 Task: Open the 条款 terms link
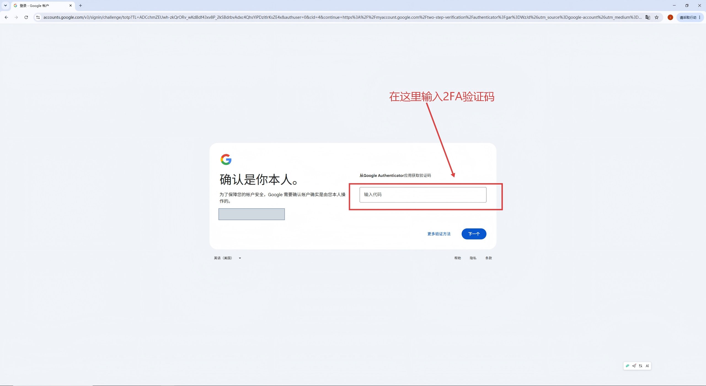(x=488, y=258)
